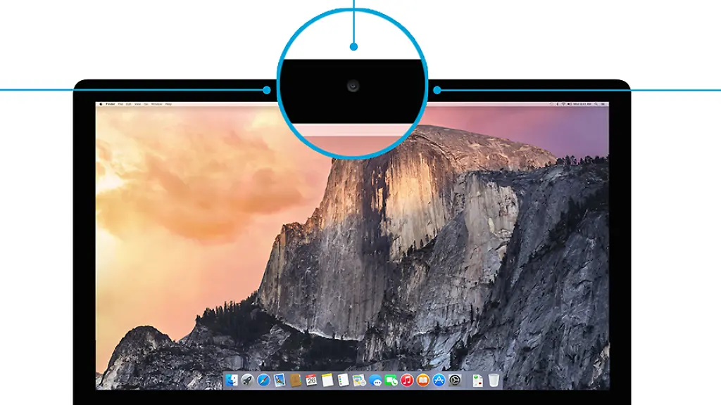Open the Finder menu in menu bar
The width and height of the screenshot is (721, 405).
(111, 104)
